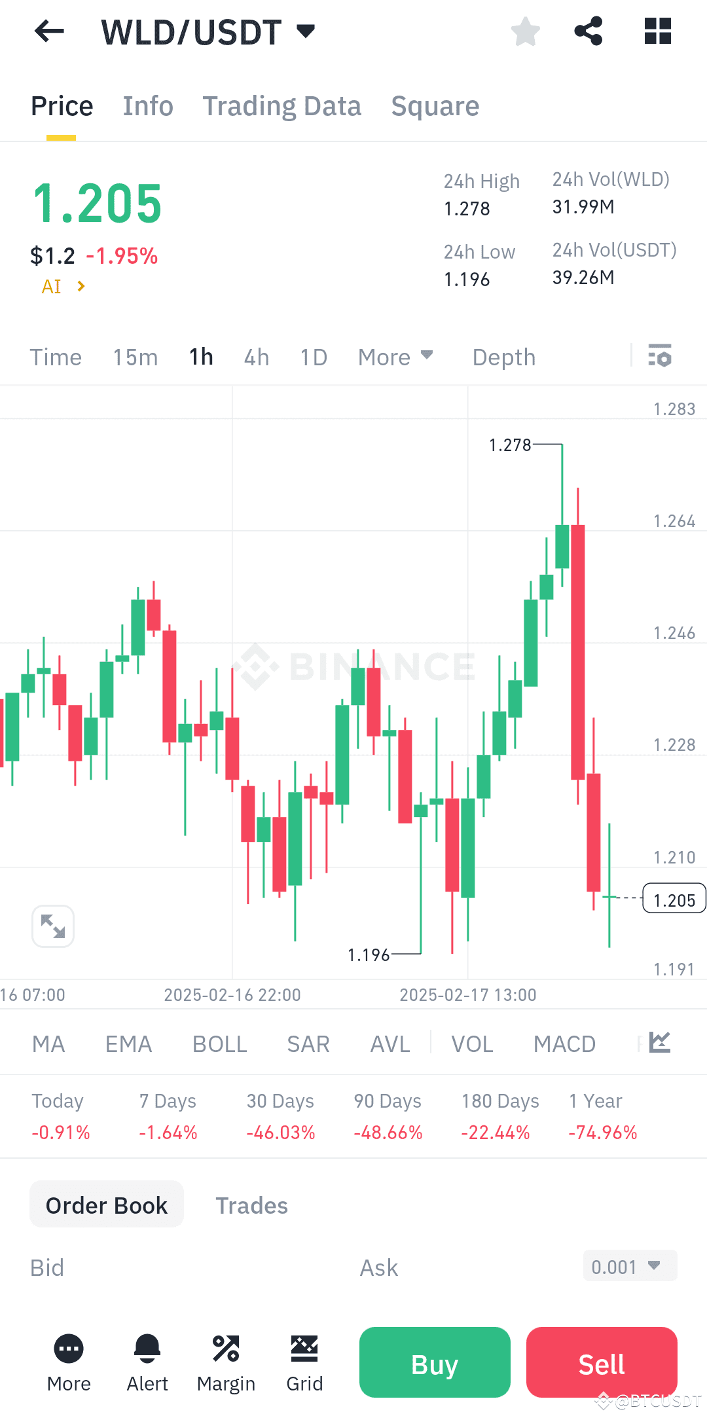Screen dimensions: 707x1416
Task: Turn on the SAR indicator
Action: click(x=308, y=1044)
